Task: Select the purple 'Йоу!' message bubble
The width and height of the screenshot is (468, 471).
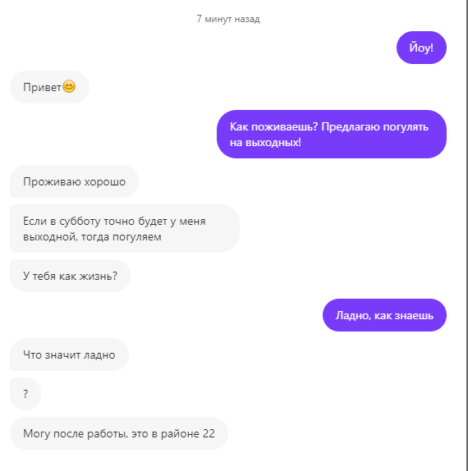Action: click(421, 48)
